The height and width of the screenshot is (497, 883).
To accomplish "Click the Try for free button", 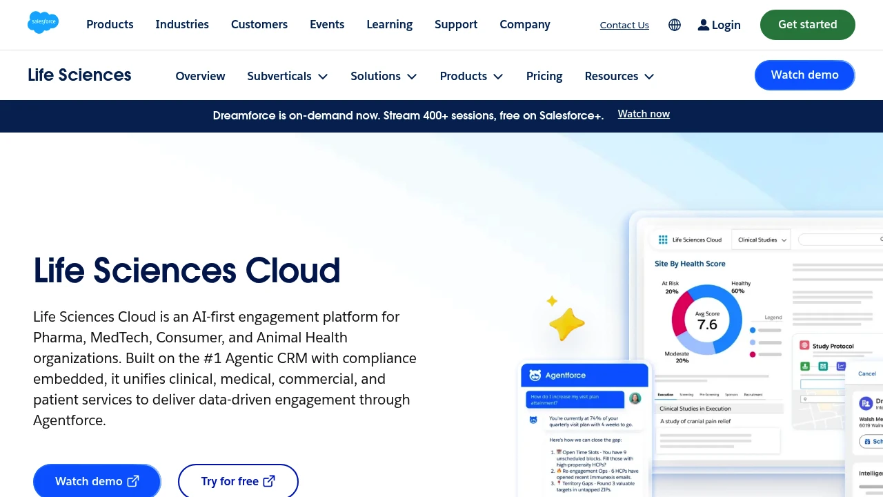I will pos(238,481).
